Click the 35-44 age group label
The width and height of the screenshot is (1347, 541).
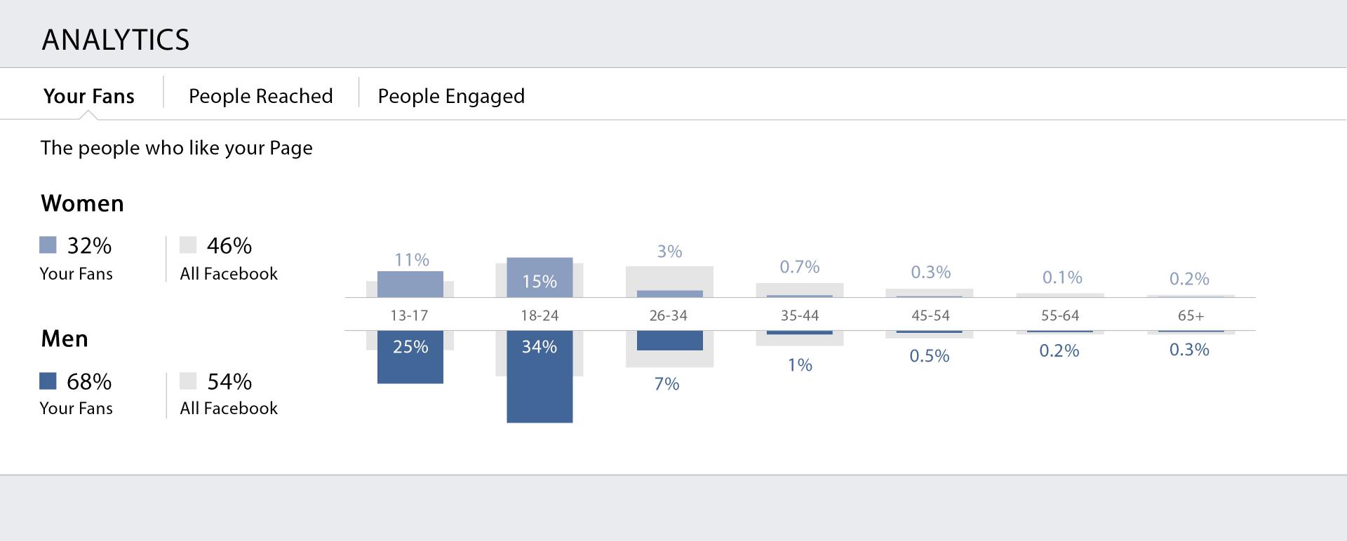(x=800, y=315)
